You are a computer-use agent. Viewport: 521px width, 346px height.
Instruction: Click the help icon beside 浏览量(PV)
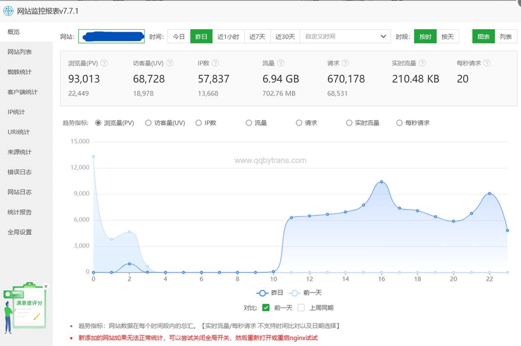104,63
